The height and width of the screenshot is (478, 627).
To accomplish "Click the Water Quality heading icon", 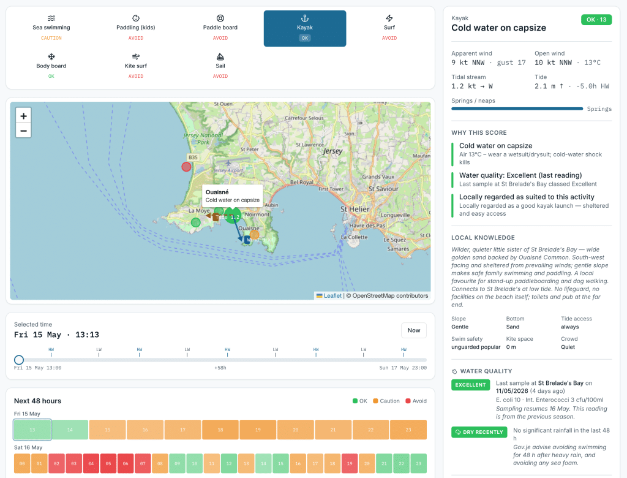I will point(454,371).
